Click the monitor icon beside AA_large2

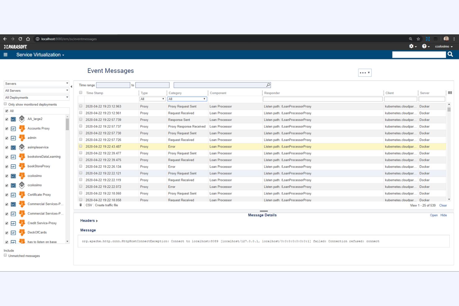pos(13,119)
